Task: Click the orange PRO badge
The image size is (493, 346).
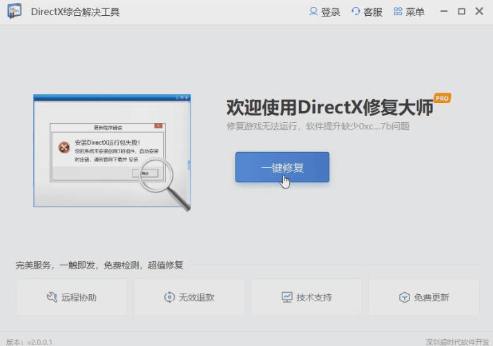Action: point(442,99)
